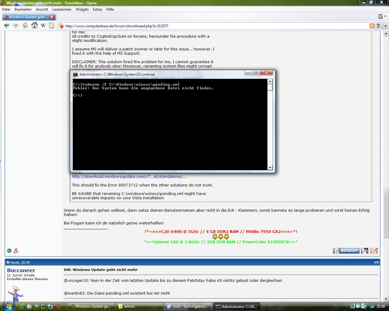Switch to 'cmd - Suchergebnis...' taskbar button
Image resolution: width=389 pixels, height=311 pixels.
coord(188,306)
